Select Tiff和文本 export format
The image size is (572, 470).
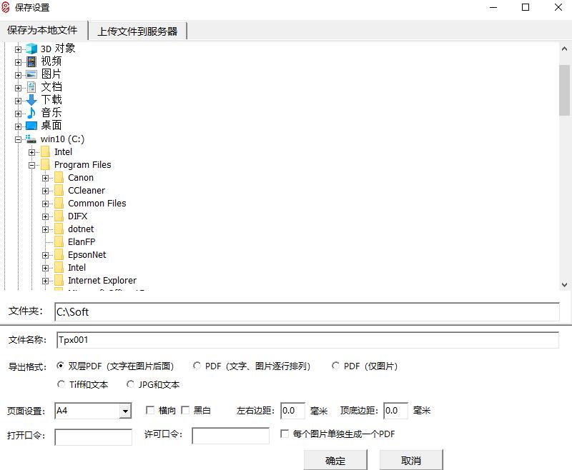pos(61,384)
